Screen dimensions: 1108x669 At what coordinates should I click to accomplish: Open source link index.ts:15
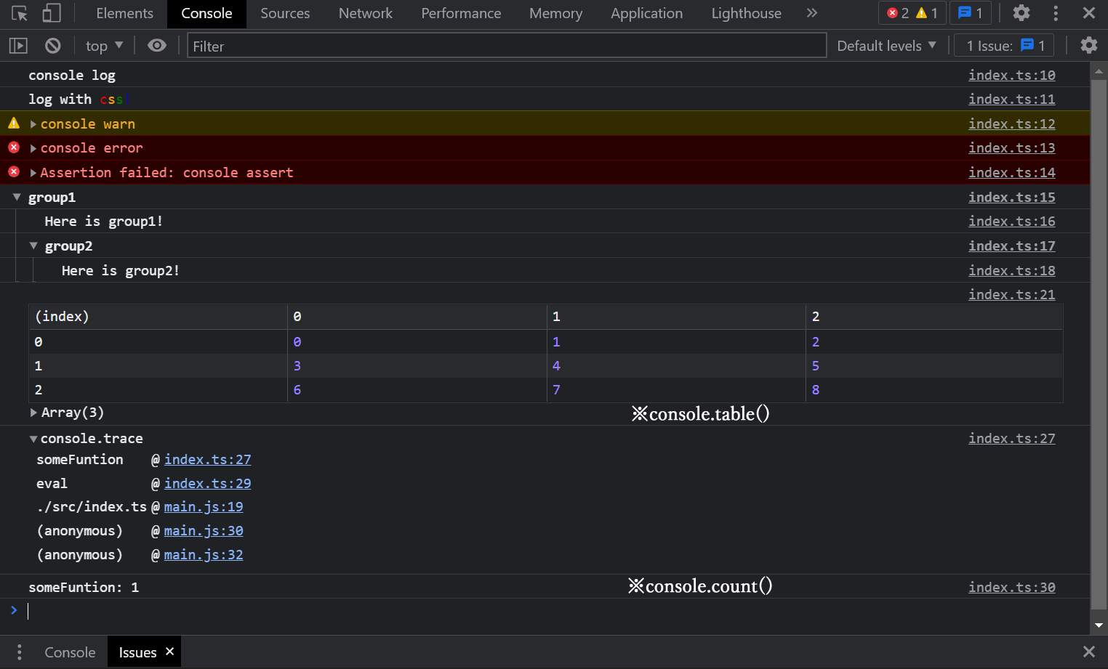click(1011, 197)
